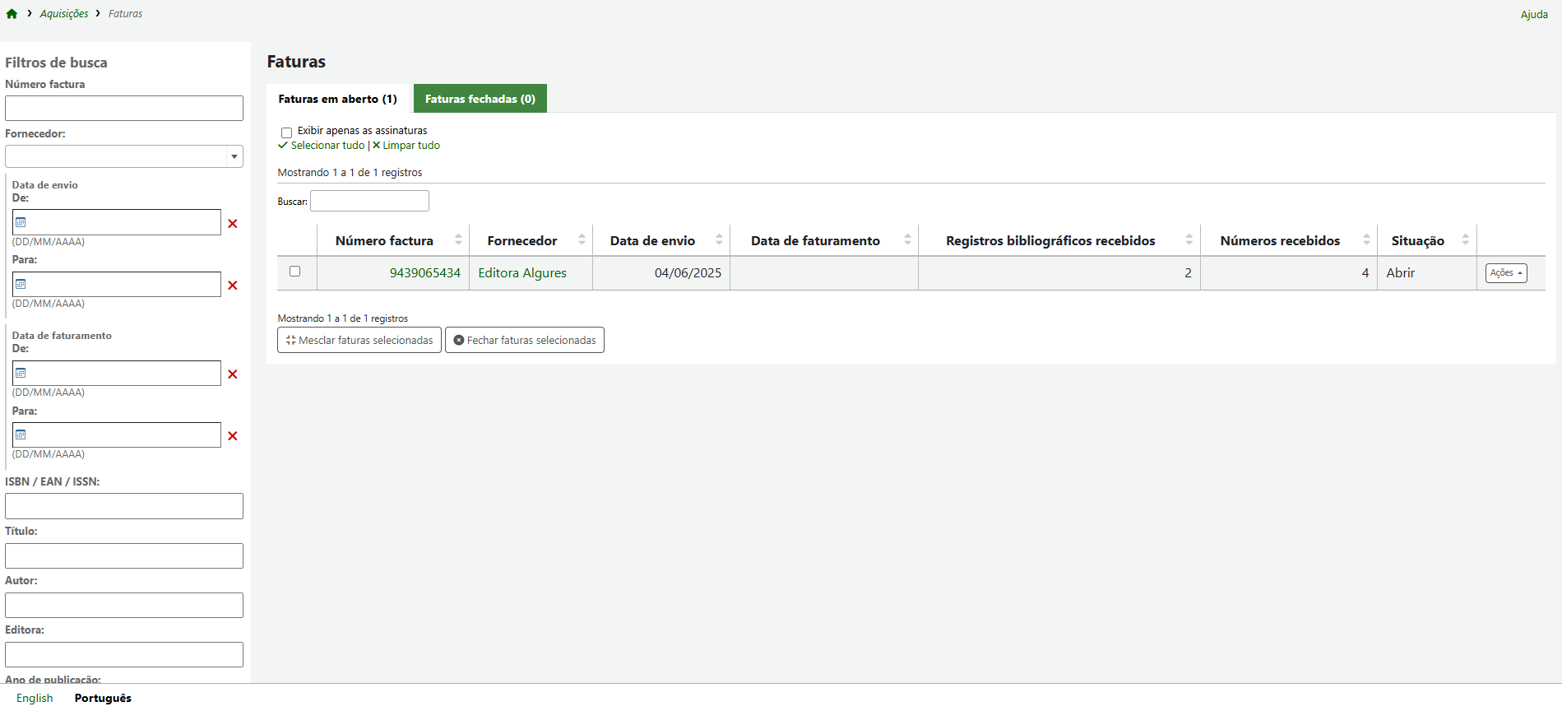Check the box for invoice 9439065434
Screen dimensions: 1562x711
click(295, 272)
